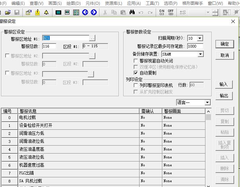The width and height of the screenshot is (240, 187).
Task: Click the binoculars find icon
Action: [132, 12]
